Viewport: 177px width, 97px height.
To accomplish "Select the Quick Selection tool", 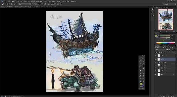I will [143, 61].
